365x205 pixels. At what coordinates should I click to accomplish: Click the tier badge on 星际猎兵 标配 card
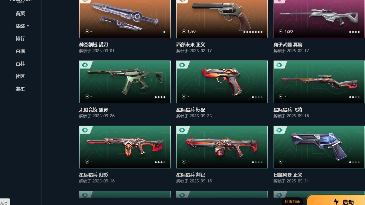coord(182,65)
